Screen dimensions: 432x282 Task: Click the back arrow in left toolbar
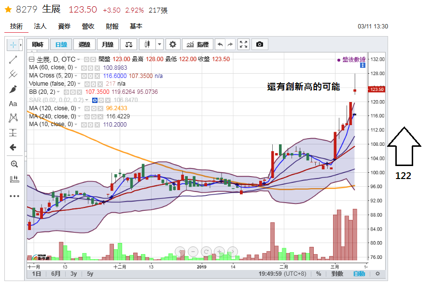click(x=13, y=147)
